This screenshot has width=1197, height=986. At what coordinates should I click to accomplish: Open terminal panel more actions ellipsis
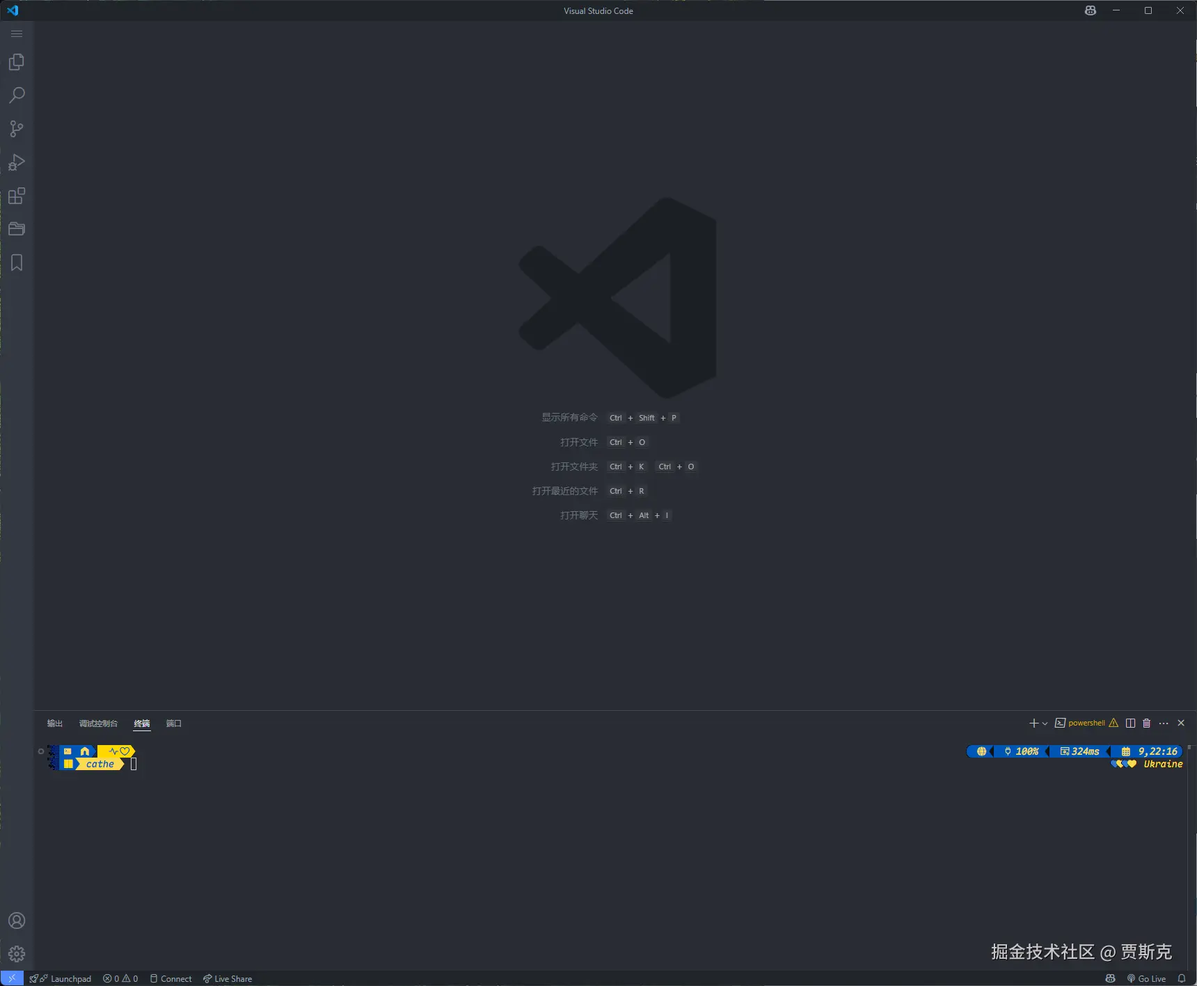click(1164, 723)
